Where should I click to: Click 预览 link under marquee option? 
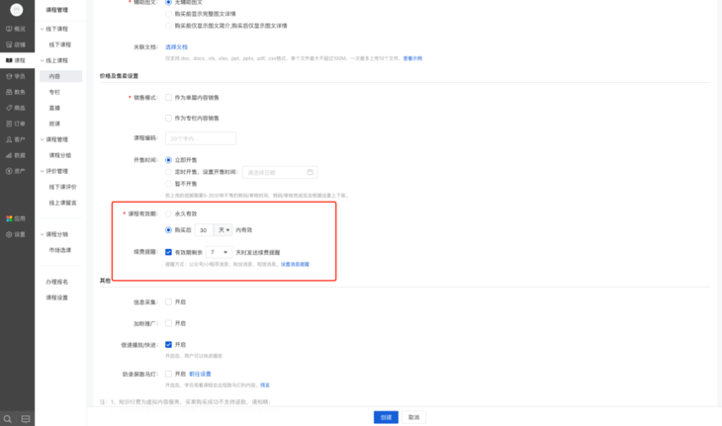coord(265,385)
